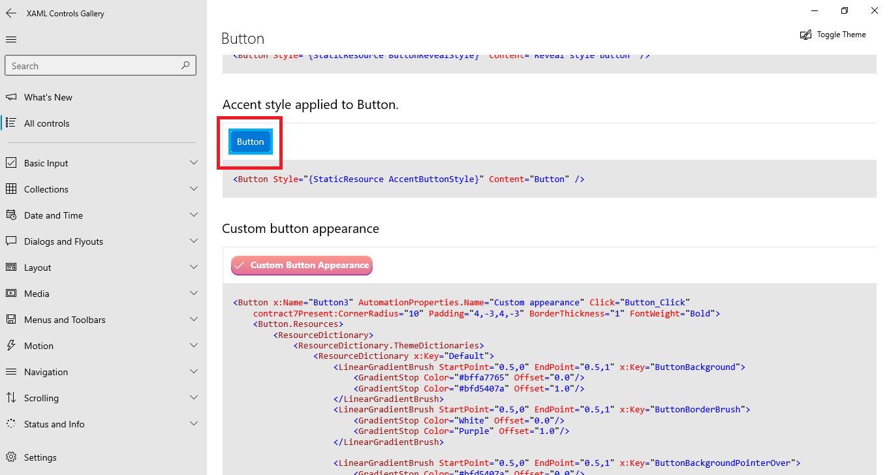Expand the Navigation chevron
889x475 pixels.
194,371
